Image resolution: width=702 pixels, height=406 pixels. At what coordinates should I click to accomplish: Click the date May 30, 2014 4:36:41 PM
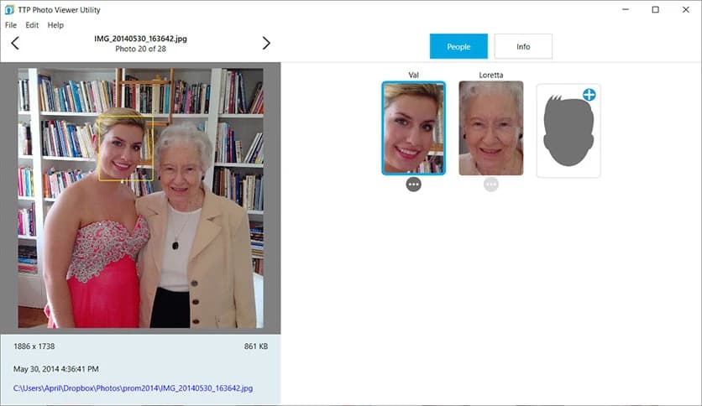56,369
